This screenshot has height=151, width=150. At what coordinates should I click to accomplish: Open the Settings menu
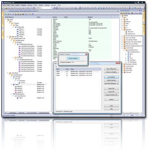47,5
